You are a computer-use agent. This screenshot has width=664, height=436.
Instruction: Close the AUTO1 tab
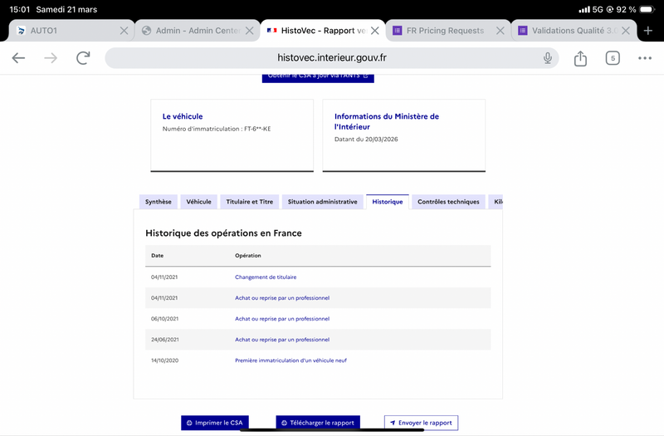(124, 31)
